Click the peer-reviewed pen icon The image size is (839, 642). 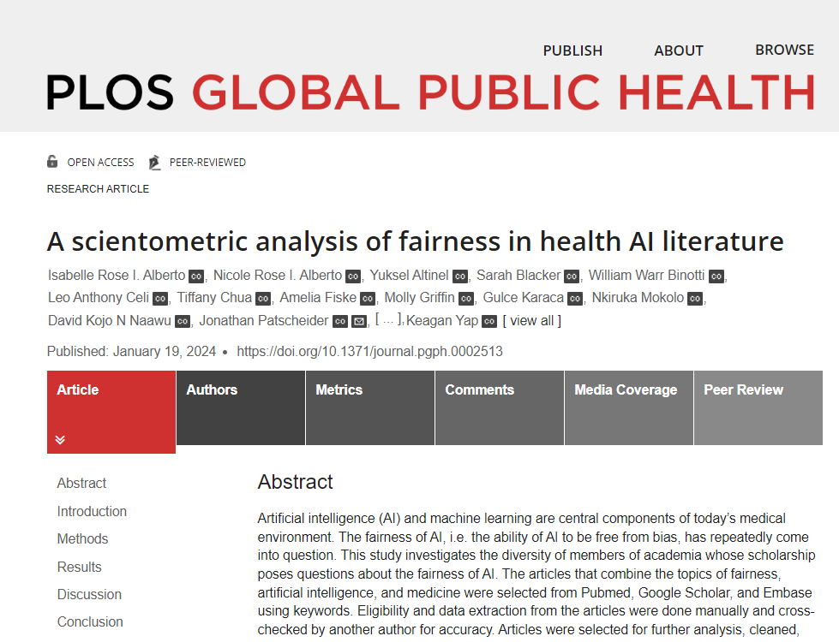[154, 162]
